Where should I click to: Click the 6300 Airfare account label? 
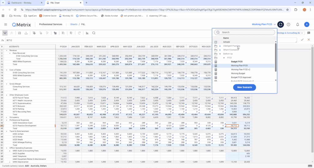point(18,134)
